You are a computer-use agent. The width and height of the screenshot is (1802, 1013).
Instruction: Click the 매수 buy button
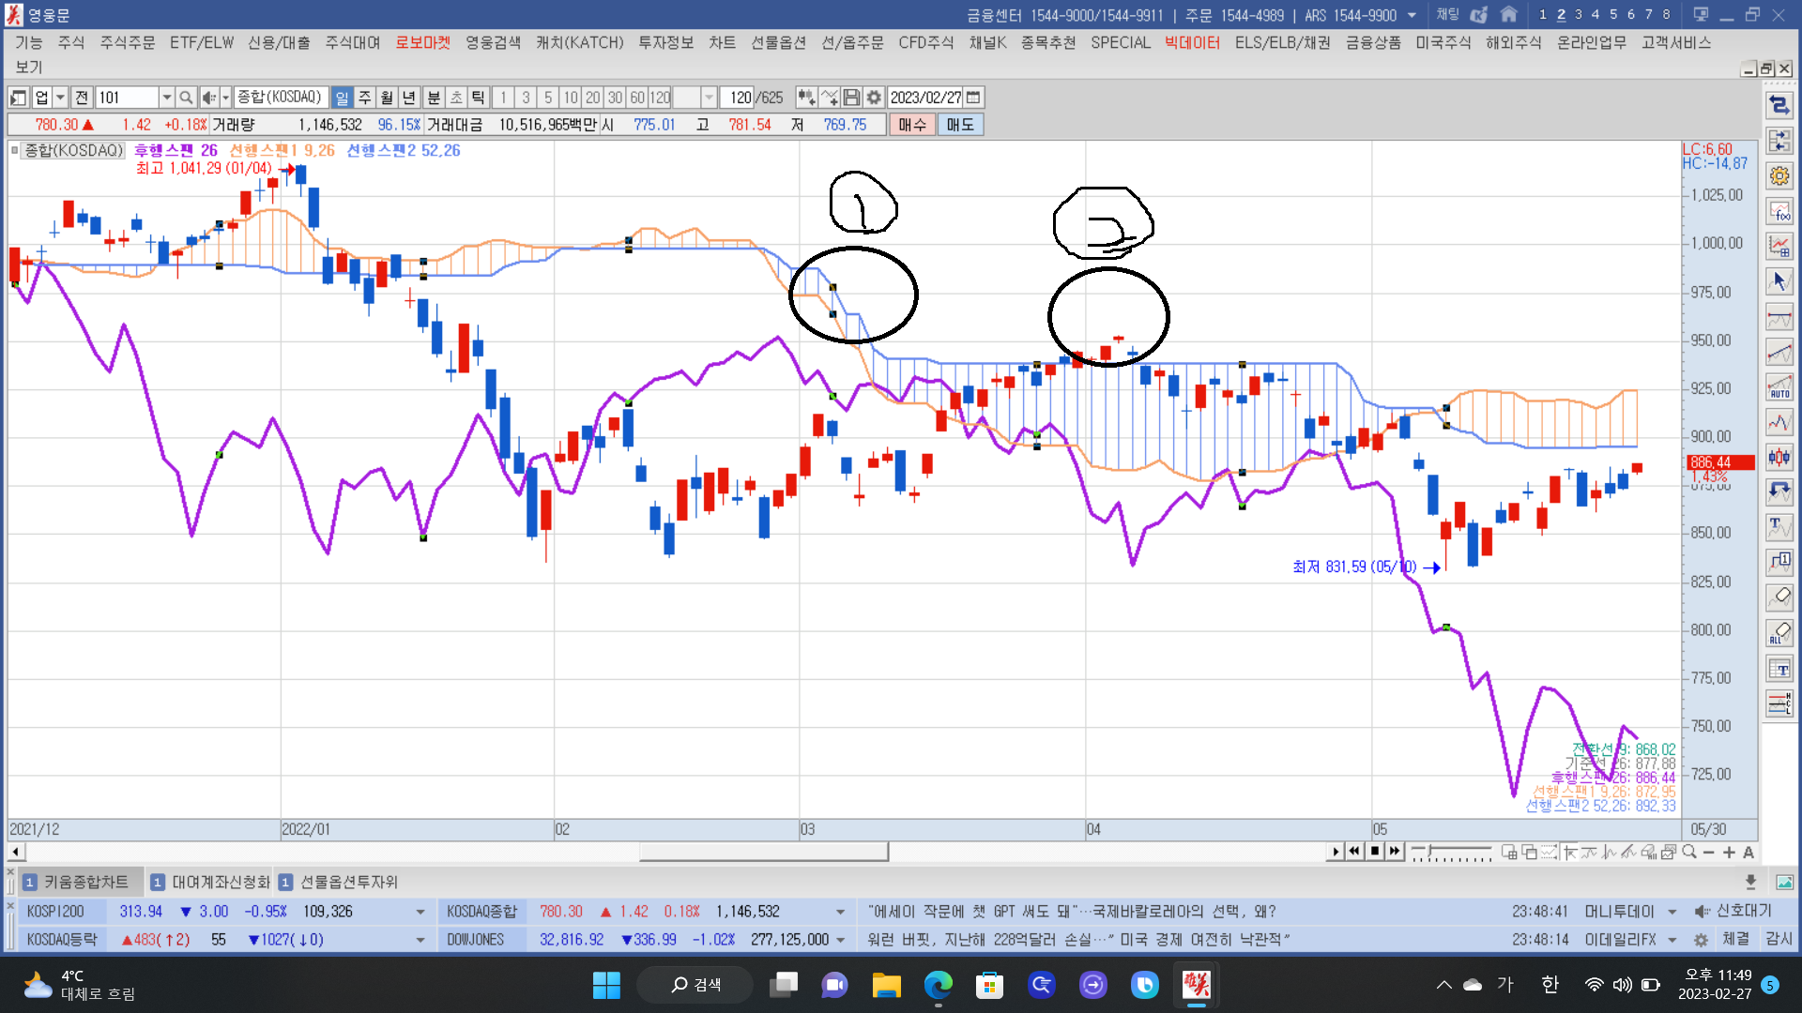tap(911, 125)
